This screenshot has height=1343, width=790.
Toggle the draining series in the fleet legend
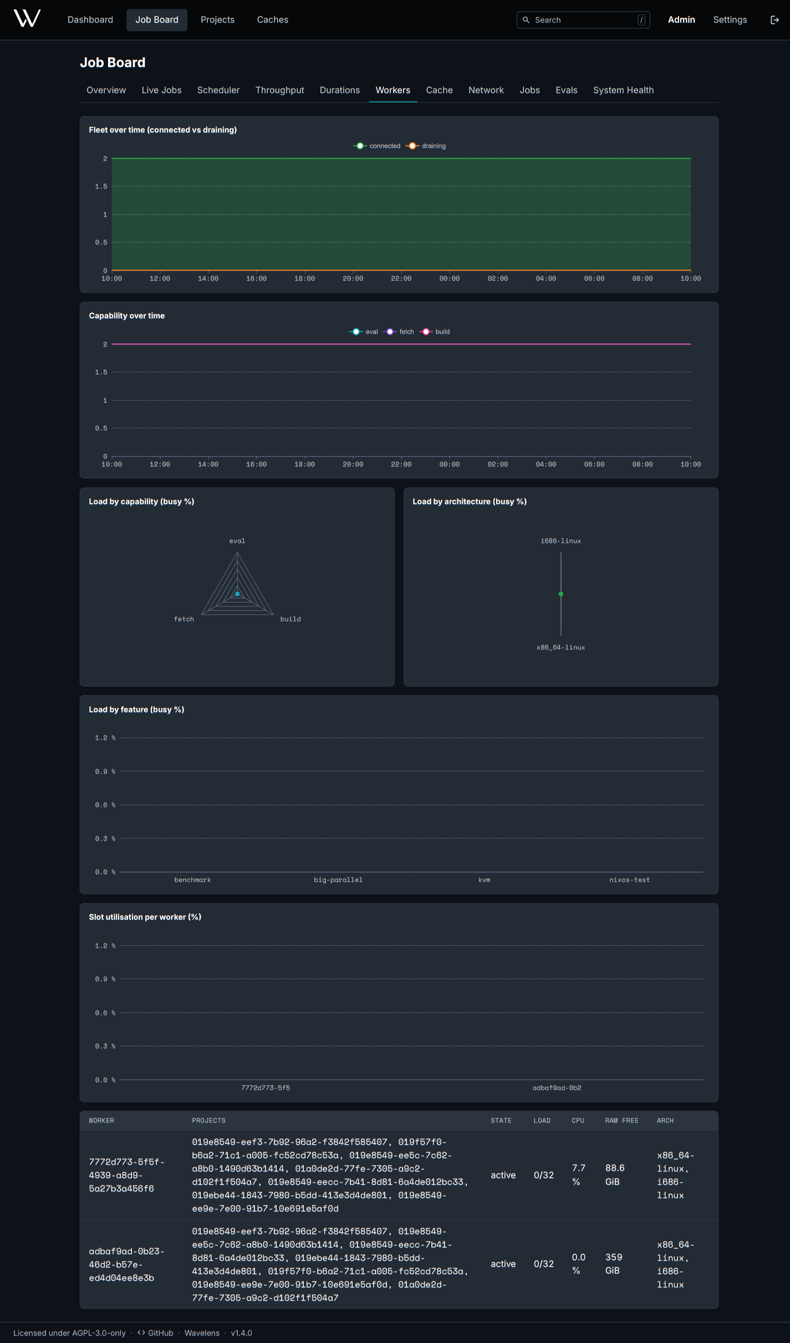pyautogui.click(x=426, y=146)
